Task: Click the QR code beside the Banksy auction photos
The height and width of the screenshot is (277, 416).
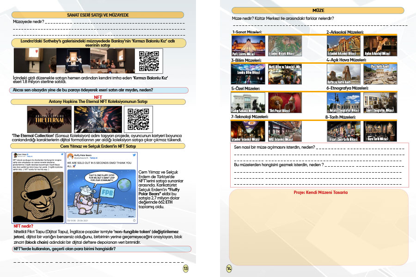Action: pos(149,61)
